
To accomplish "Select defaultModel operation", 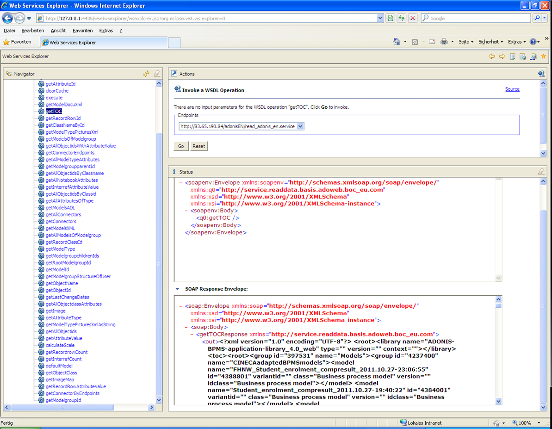I will (59, 366).
